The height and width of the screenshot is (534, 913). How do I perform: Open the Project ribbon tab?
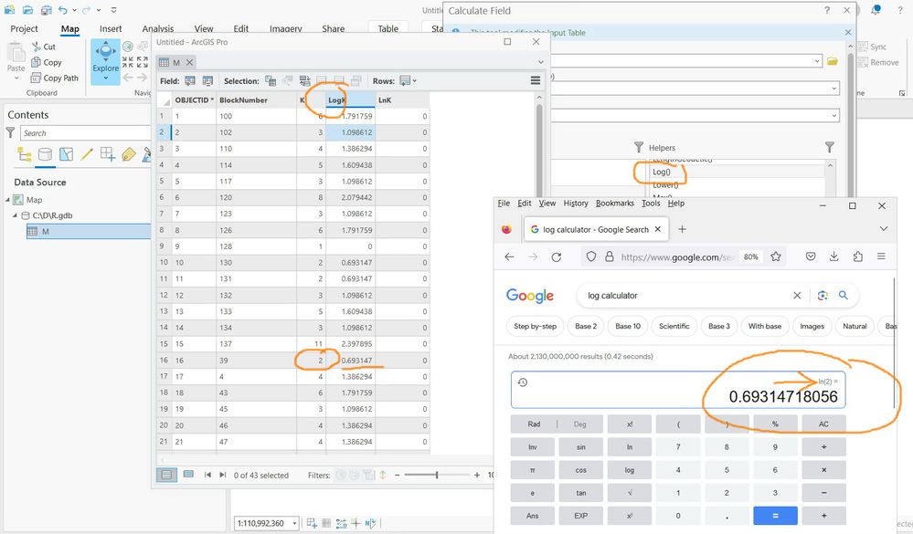coord(24,28)
